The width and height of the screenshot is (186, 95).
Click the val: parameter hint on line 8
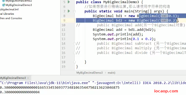point(164,16)
